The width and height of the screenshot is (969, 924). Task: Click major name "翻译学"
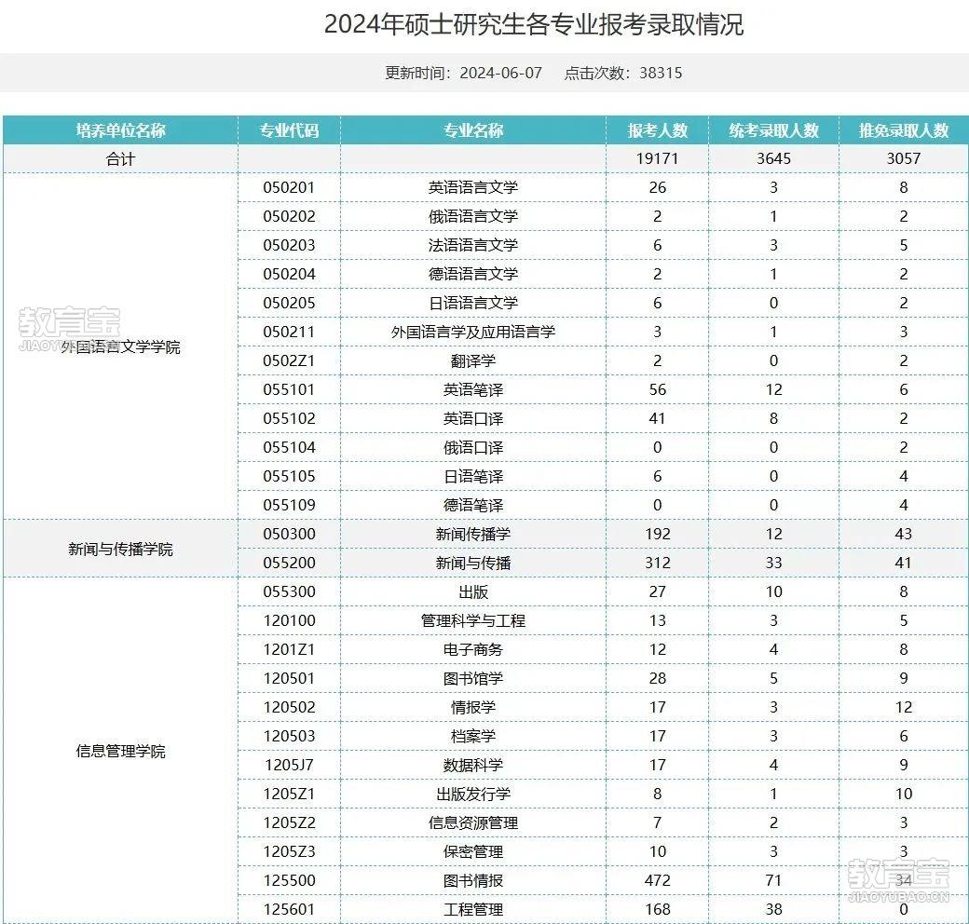pos(473,360)
